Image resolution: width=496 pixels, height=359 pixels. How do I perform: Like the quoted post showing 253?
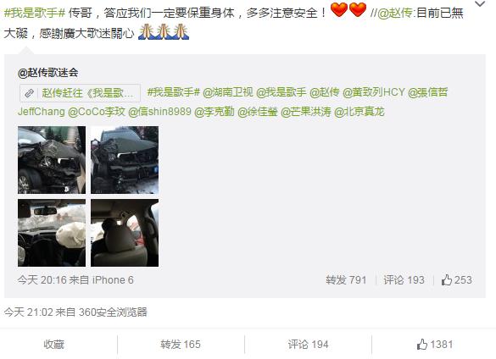click(x=456, y=279)
